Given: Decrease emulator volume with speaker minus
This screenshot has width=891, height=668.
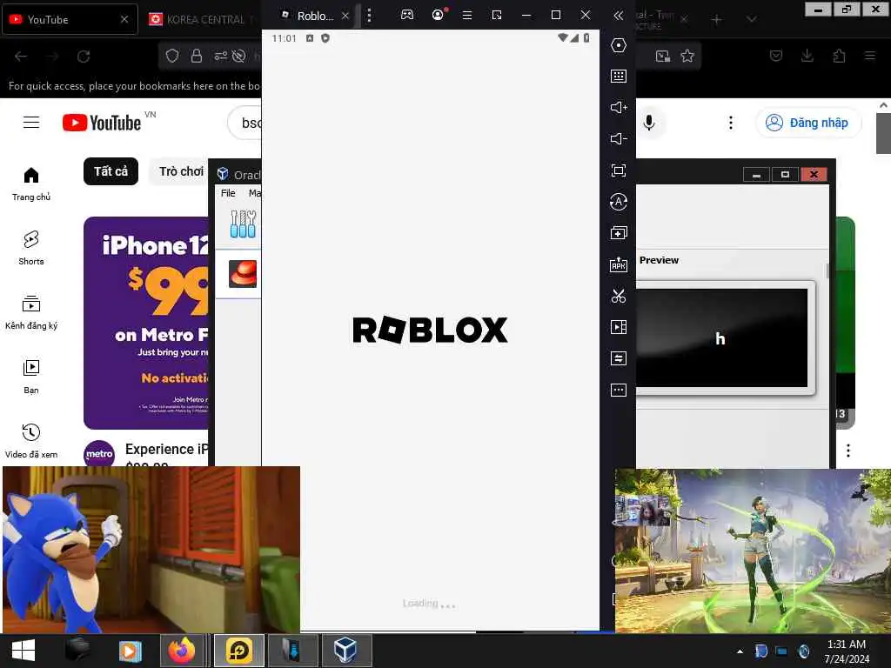Looking at the screenshot, I should (619, 138).
